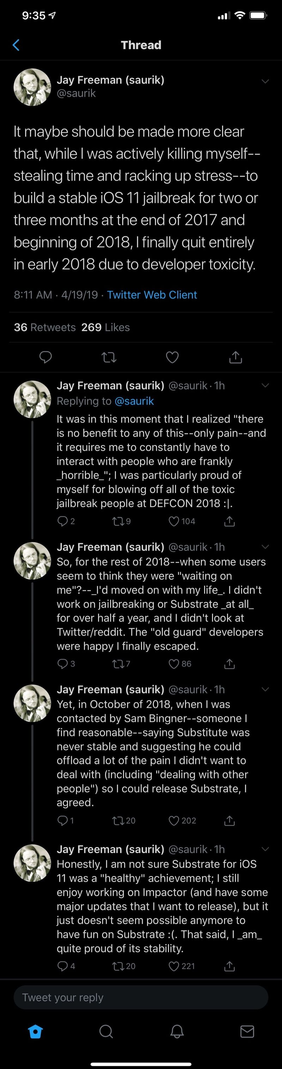The image size is (282, 1069).
Task: Open chevron menu on the DEFCON reply
Action: (265, 385)
